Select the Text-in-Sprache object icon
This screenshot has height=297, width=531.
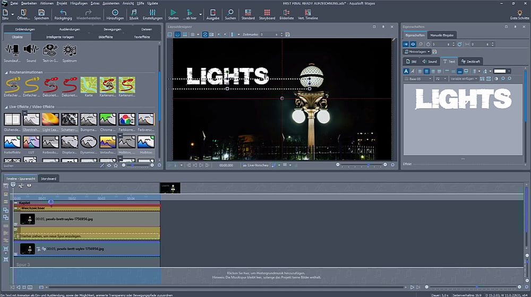pyautogui.click(x=50, y=50)
